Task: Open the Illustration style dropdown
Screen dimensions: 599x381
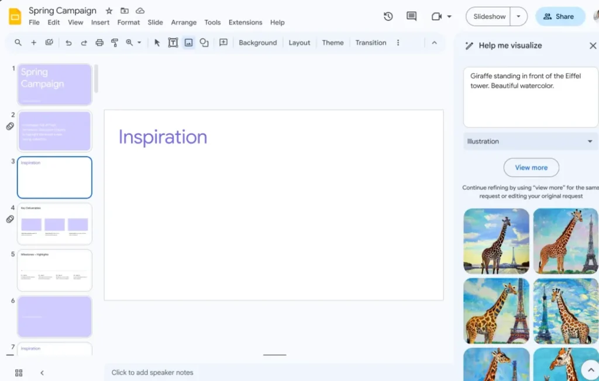Action: point(531,141)
